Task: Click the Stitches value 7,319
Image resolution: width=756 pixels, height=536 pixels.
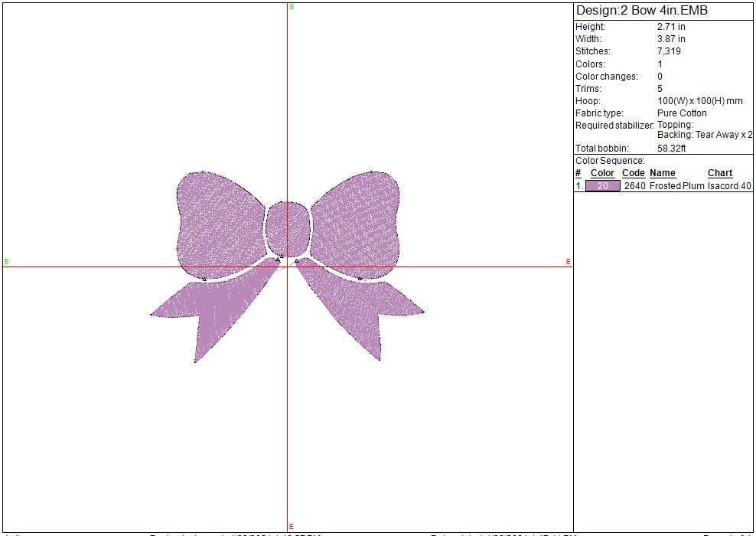Action: click(x=669, y=51)
